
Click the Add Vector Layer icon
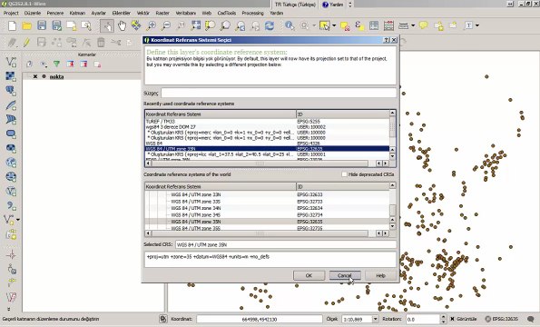11,62
